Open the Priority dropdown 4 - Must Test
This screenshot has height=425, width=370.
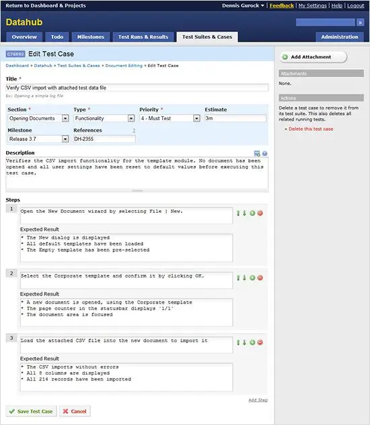click(x=170, y=118)
